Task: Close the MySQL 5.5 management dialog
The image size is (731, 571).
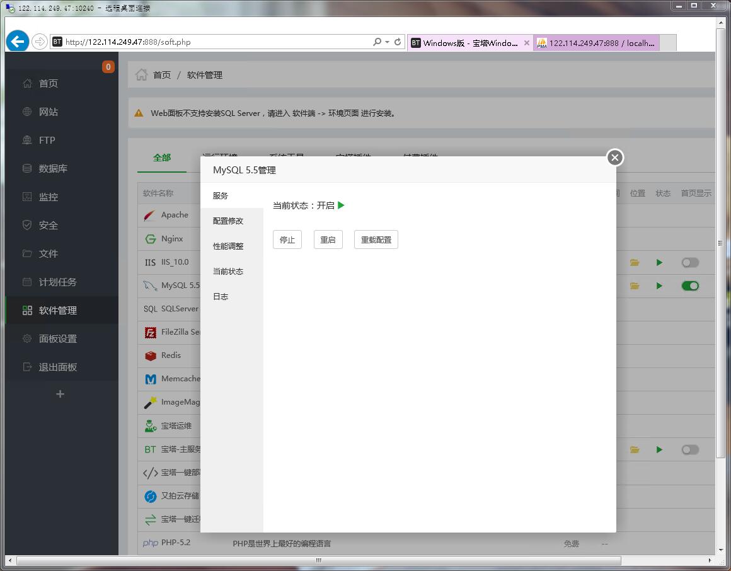Action: tap(615, 158)
